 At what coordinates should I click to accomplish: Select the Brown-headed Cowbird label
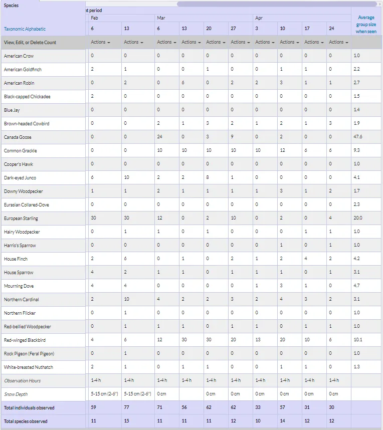click(27, 123)
